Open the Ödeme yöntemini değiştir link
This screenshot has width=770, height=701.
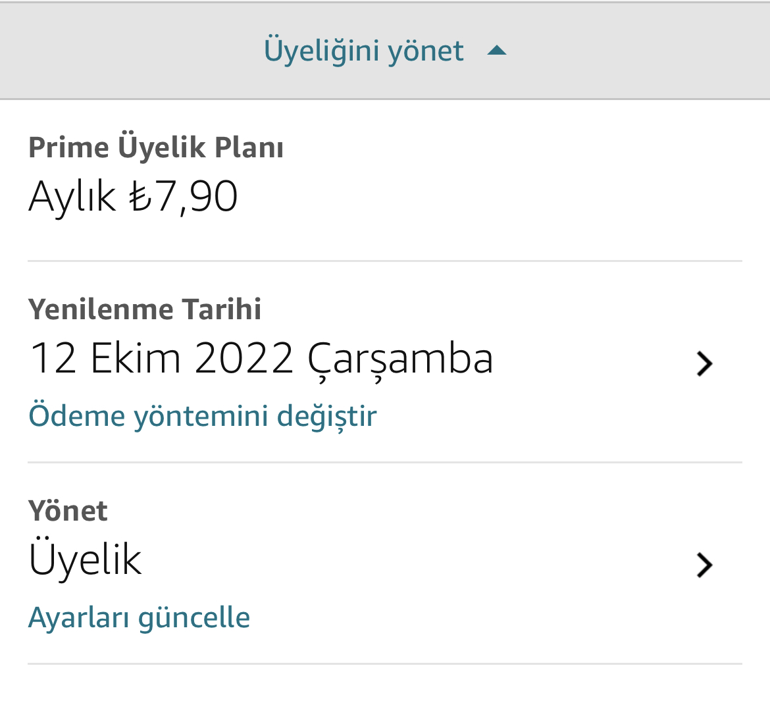[203, 416]
